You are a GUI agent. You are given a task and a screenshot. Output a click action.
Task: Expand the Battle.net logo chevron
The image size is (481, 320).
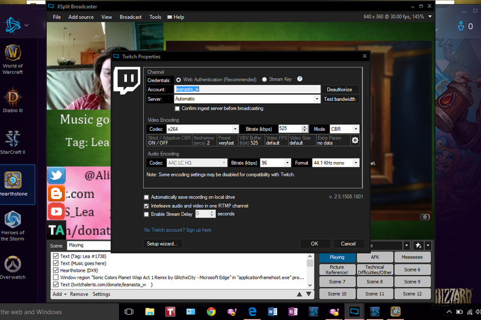(26, 25)
